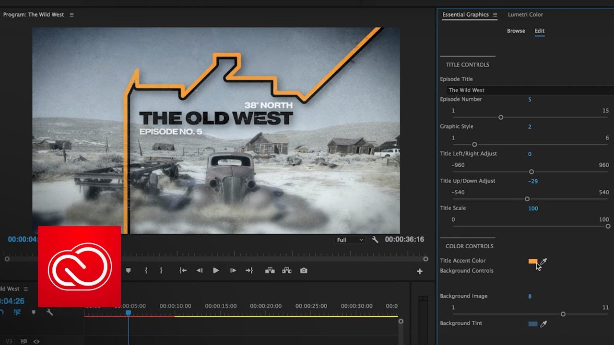Open the Essential Graphics panel menu
The image size is (614, 345).
(495, 15)
